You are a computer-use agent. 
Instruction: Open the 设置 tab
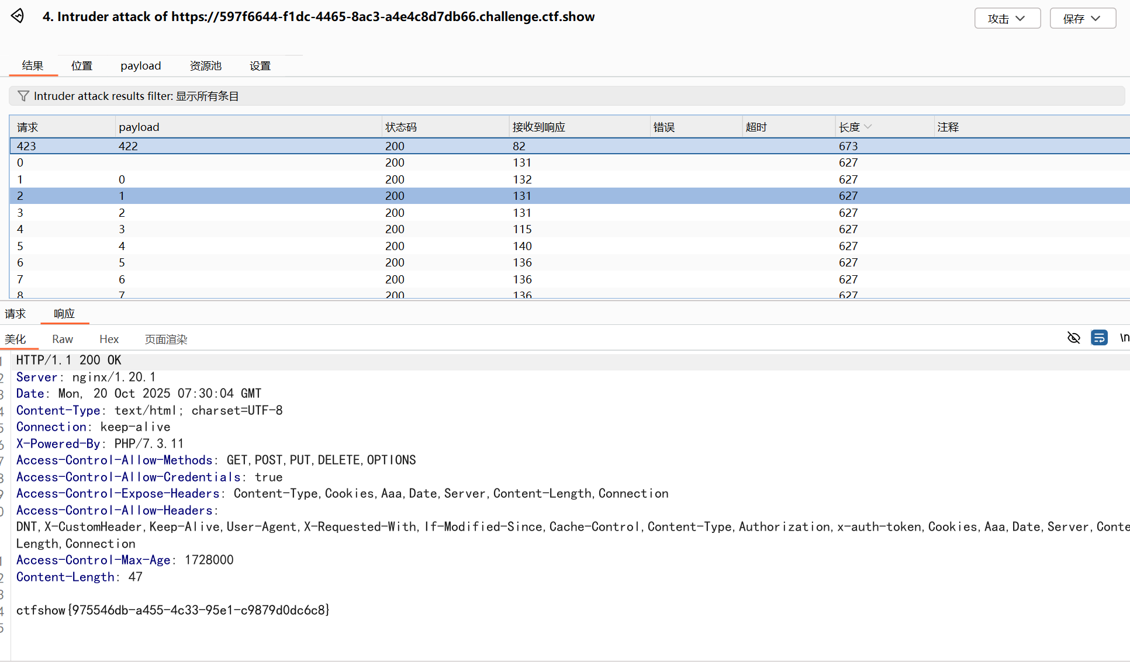(x=260, y=66)
